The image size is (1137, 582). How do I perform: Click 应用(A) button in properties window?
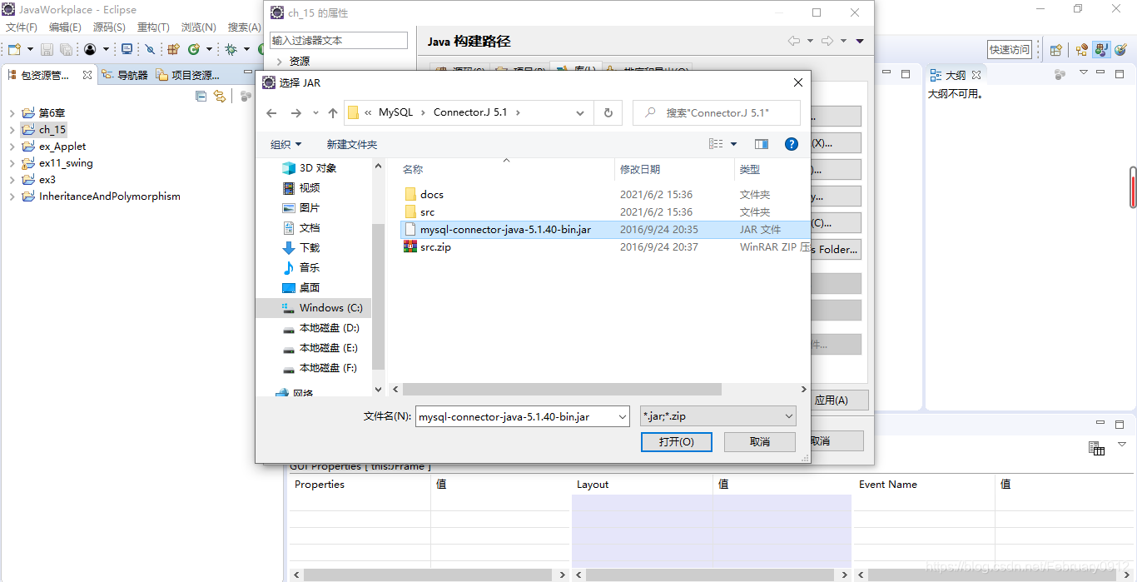pos(831,400)
